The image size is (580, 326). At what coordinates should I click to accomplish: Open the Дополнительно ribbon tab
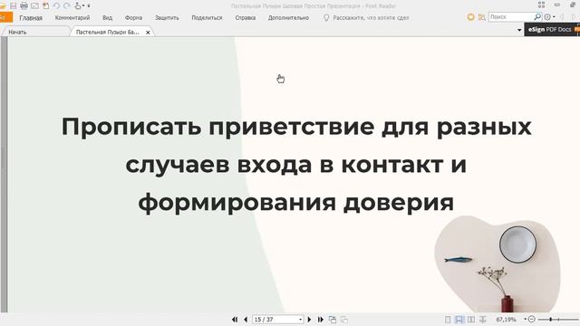[x=288, y=18]
